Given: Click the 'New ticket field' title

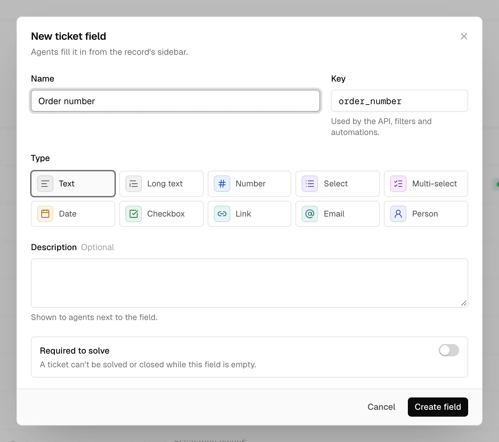Looking at the screenshot, I should click(69, 36).
